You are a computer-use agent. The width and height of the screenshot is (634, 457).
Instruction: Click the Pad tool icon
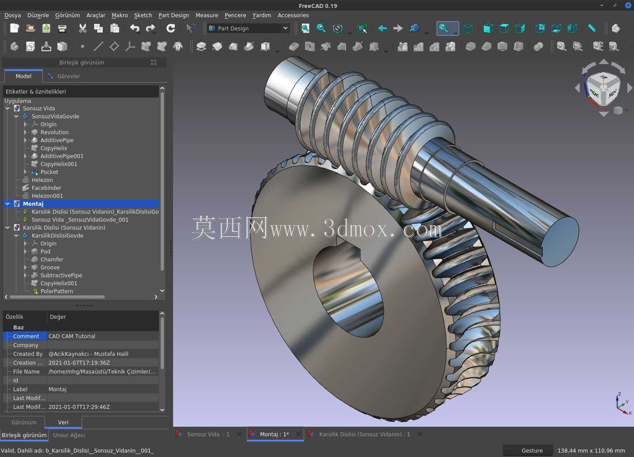[x=201, y=46]
